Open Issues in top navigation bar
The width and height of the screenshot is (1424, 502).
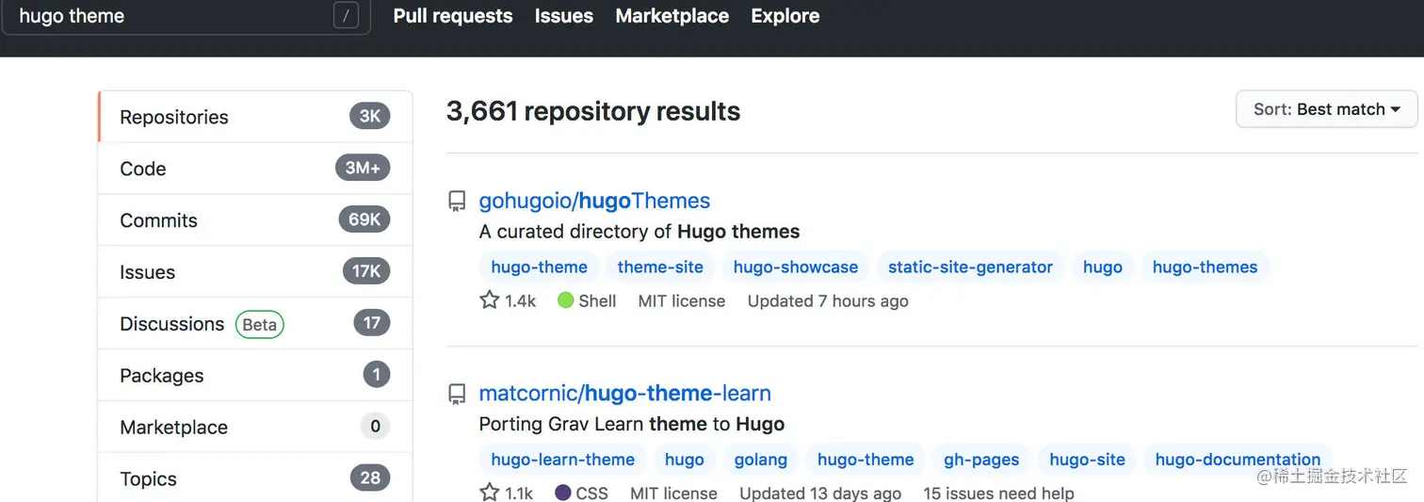(x=564, y=16)
